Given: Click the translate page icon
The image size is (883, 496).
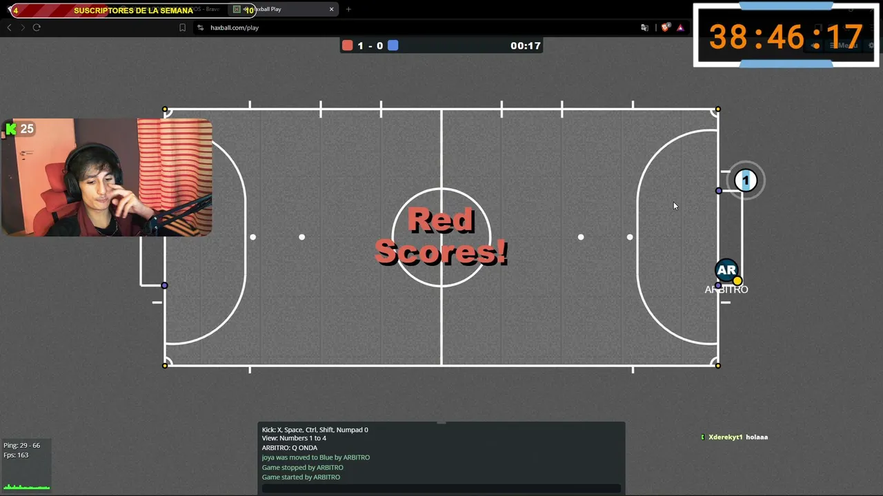Looking at the screenshot, I should pos(644,28).
